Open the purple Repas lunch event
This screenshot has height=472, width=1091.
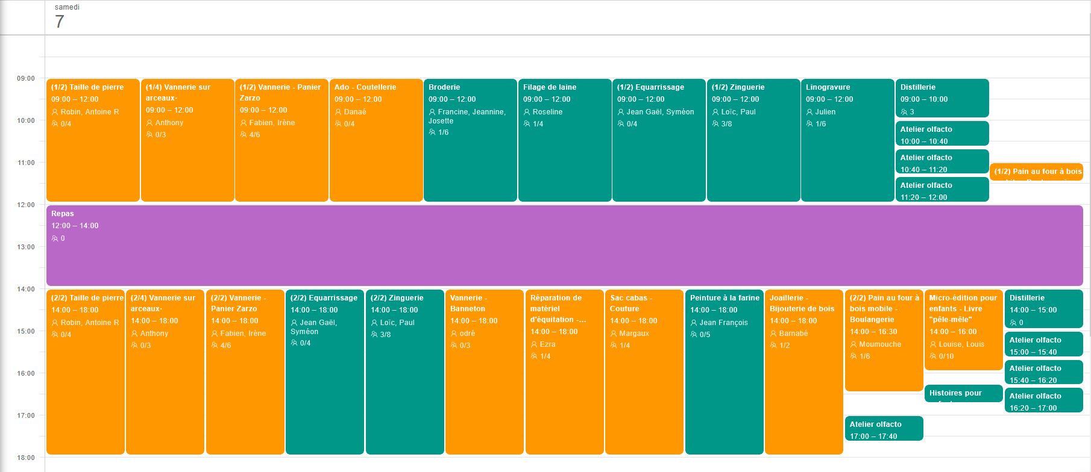(x=564, y=253)
